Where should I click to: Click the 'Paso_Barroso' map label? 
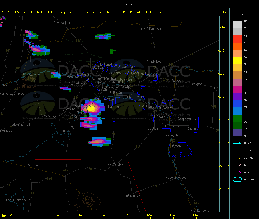click(x=176, y=178)
